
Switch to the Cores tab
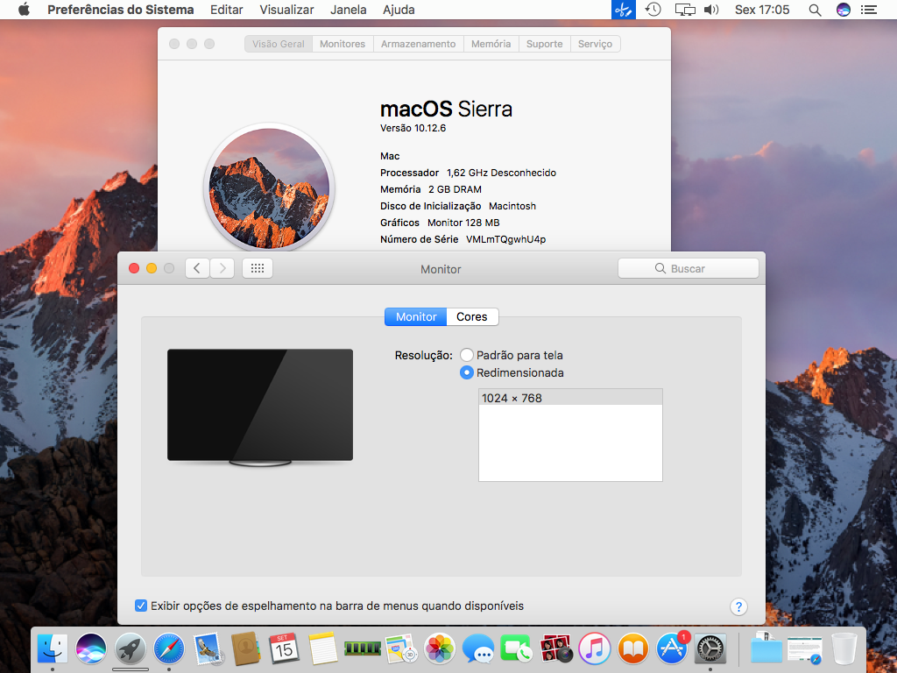click(x=472, y=317)
